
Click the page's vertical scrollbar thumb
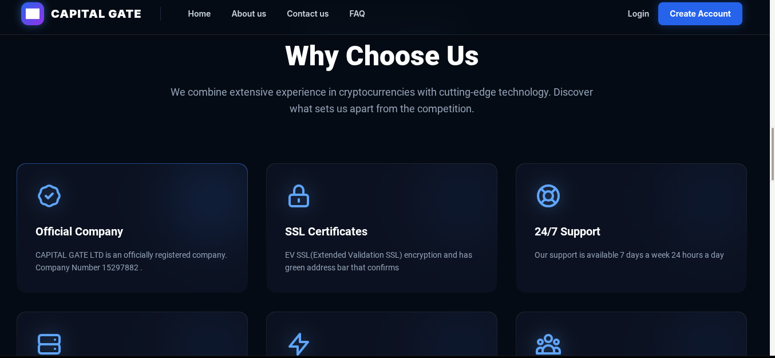[x=772, y=155]
